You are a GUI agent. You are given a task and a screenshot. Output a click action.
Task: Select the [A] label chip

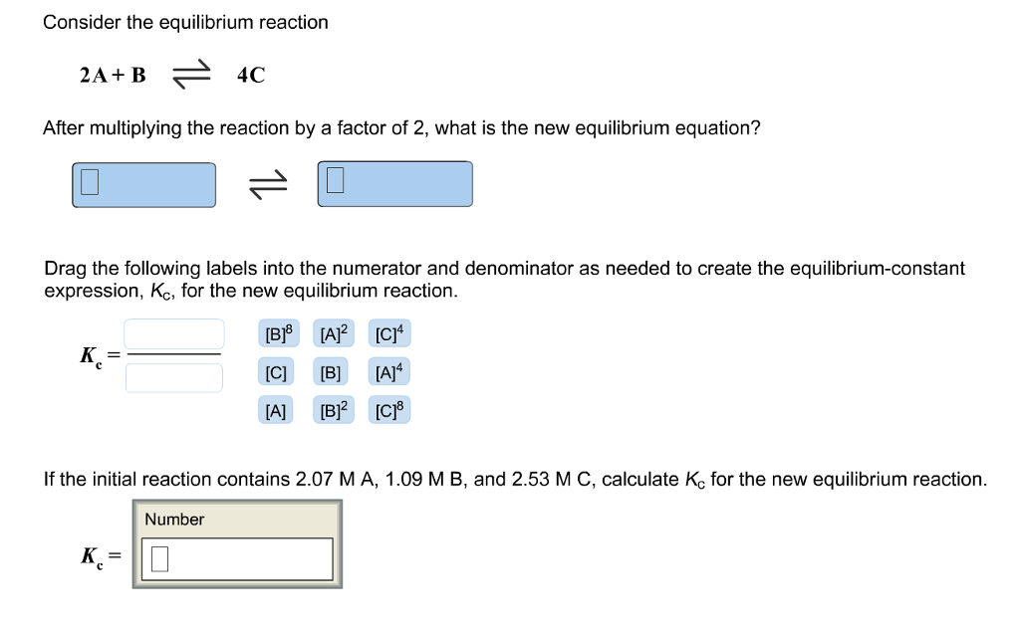click(277, 409)
